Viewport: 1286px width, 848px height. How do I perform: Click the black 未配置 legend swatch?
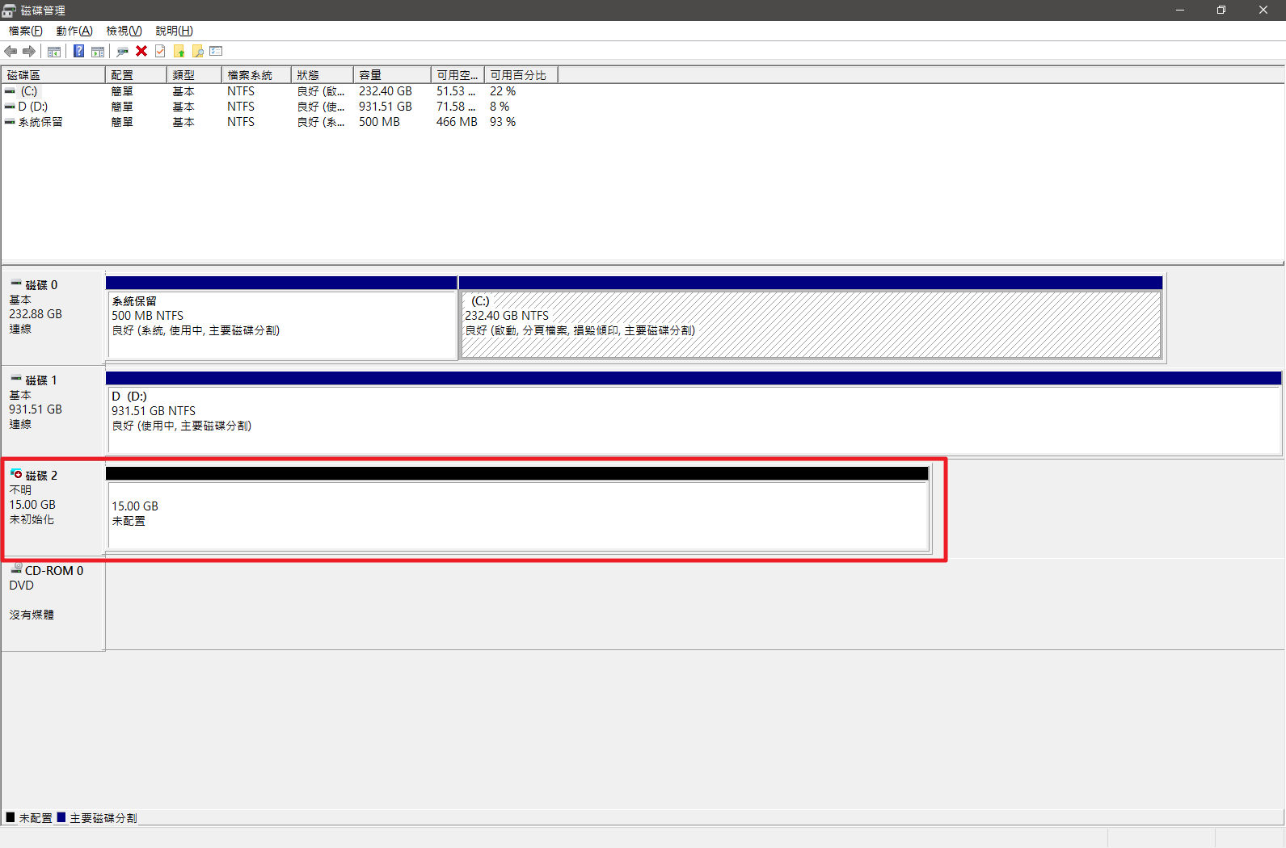(11, 817)
